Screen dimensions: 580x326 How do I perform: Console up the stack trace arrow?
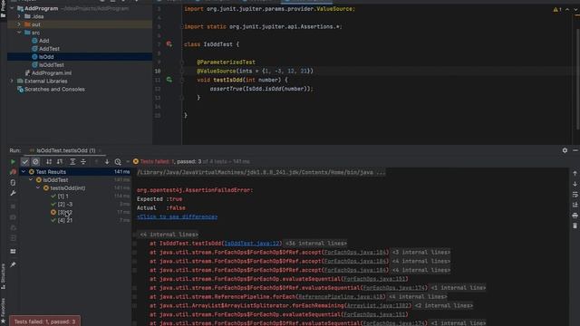pos(575,173)
